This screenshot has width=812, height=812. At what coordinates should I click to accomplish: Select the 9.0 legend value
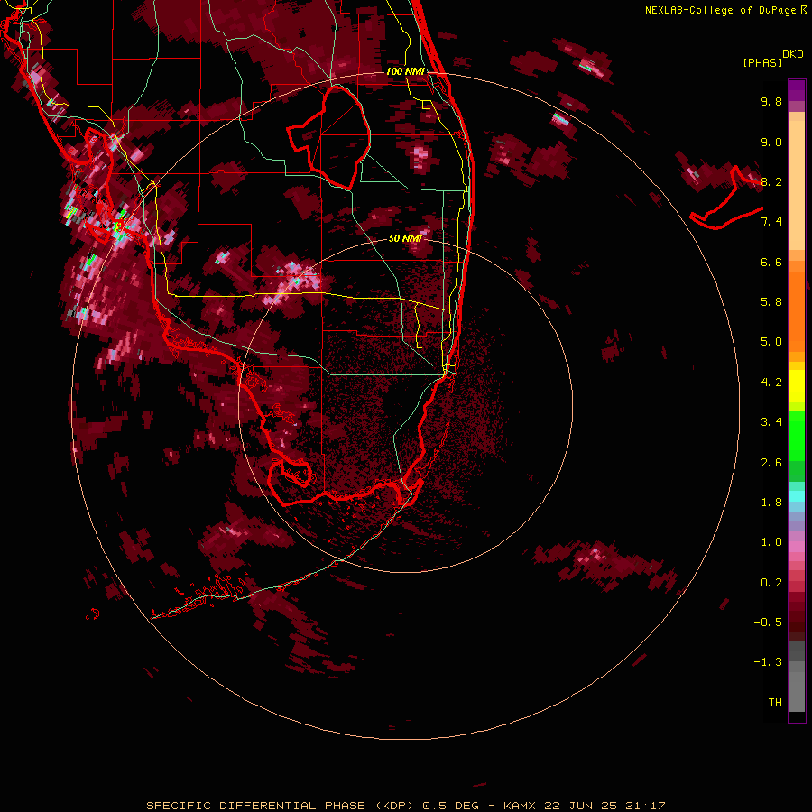click(771, 142)
